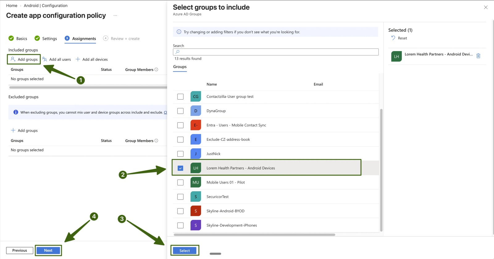The width and height of the screenshot is (494, 259).
Task: Click the E- avatar for Entra - Users - Mobile Contact Sync
Action: click(x=196, y=125)
